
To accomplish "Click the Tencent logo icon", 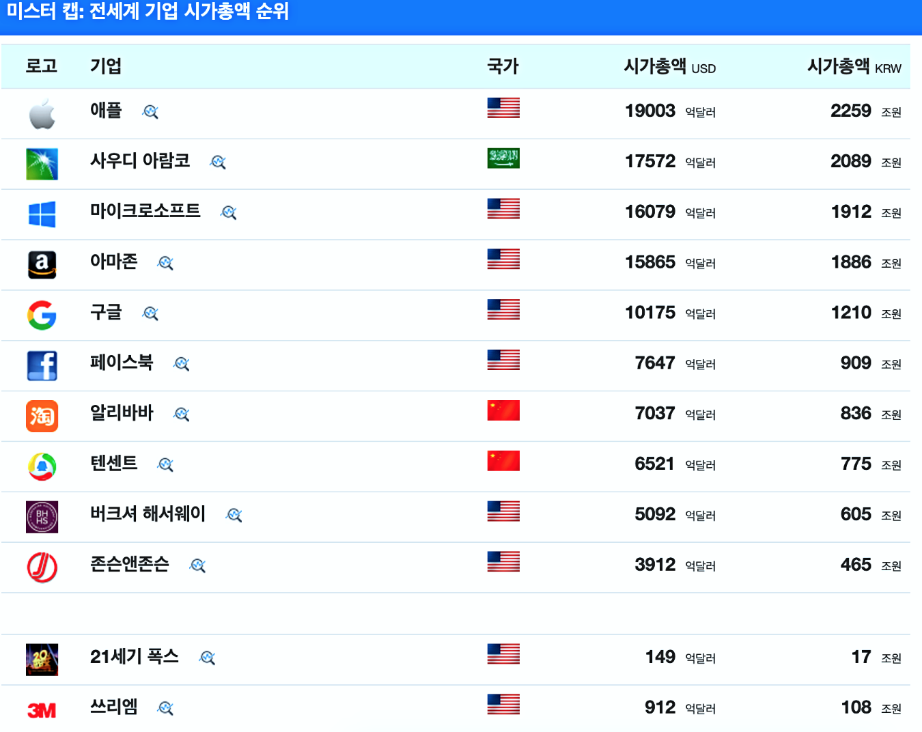I will click(x=42, y=466).
